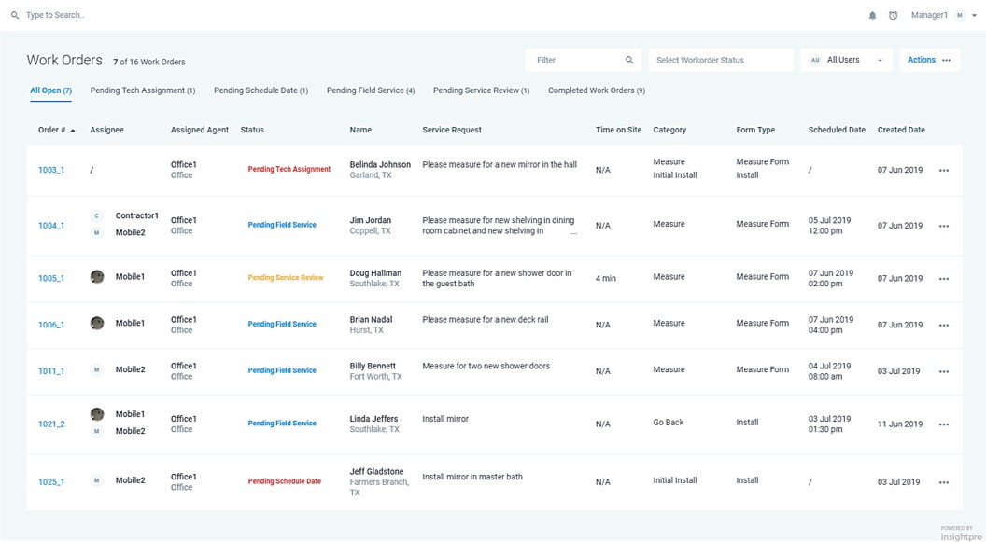Open work order 1025_1 link
This screenshot has height=542, width=986.
pos(51,483)
